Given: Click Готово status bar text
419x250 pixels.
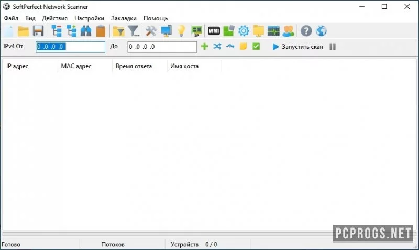Looking at the screenshot, I should pos(11,244).
